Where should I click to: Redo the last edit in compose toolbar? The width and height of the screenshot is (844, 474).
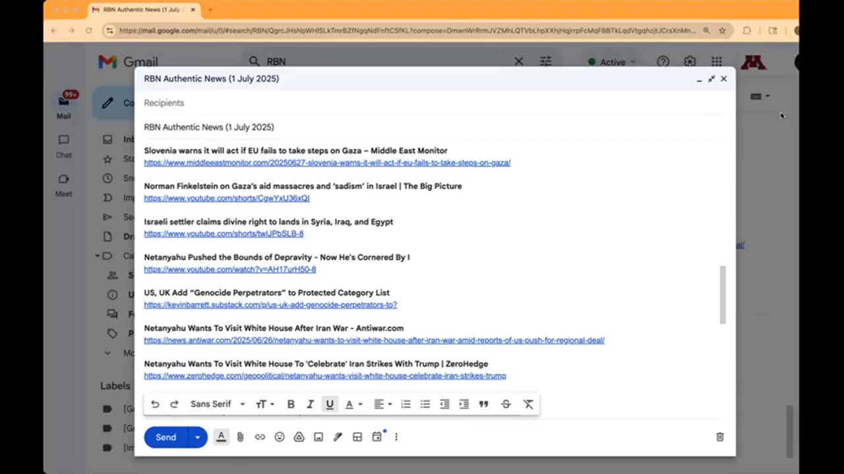[x=174, y=404]
